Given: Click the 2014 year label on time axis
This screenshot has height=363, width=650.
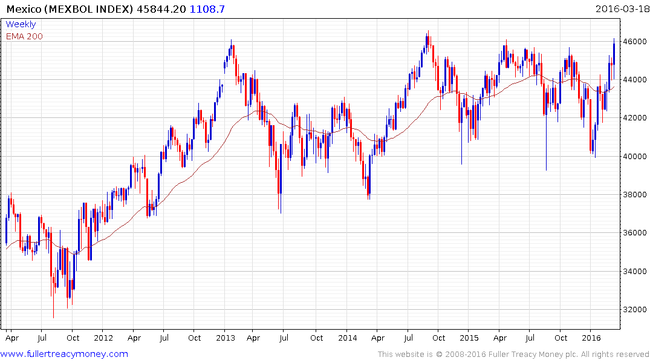Looking at the screenshot, I should 348,338.
